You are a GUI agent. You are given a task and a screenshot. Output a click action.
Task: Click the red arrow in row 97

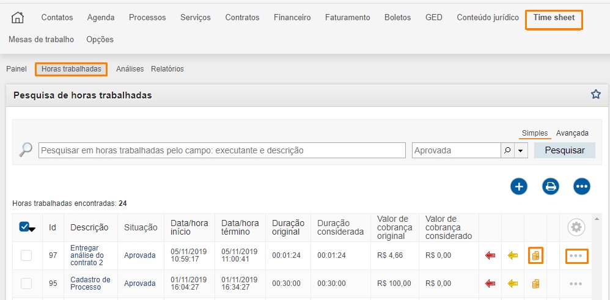490,255
